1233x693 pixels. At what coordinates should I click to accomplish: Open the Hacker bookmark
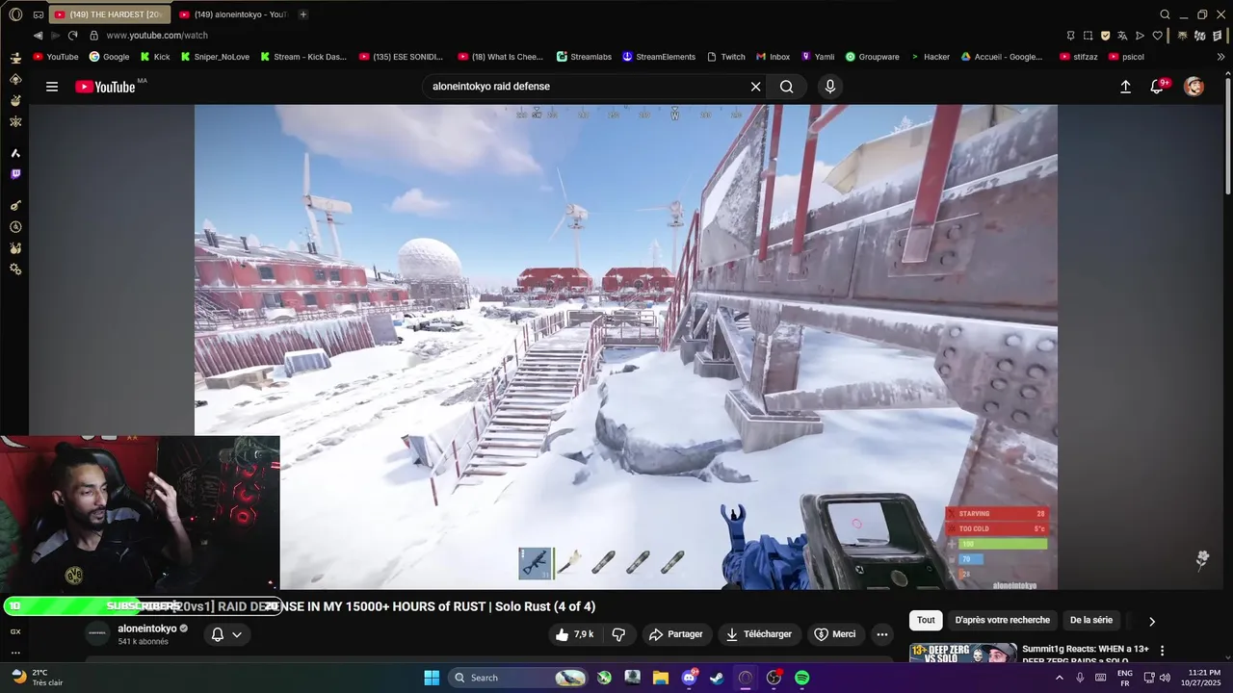[x=931, y=57]
